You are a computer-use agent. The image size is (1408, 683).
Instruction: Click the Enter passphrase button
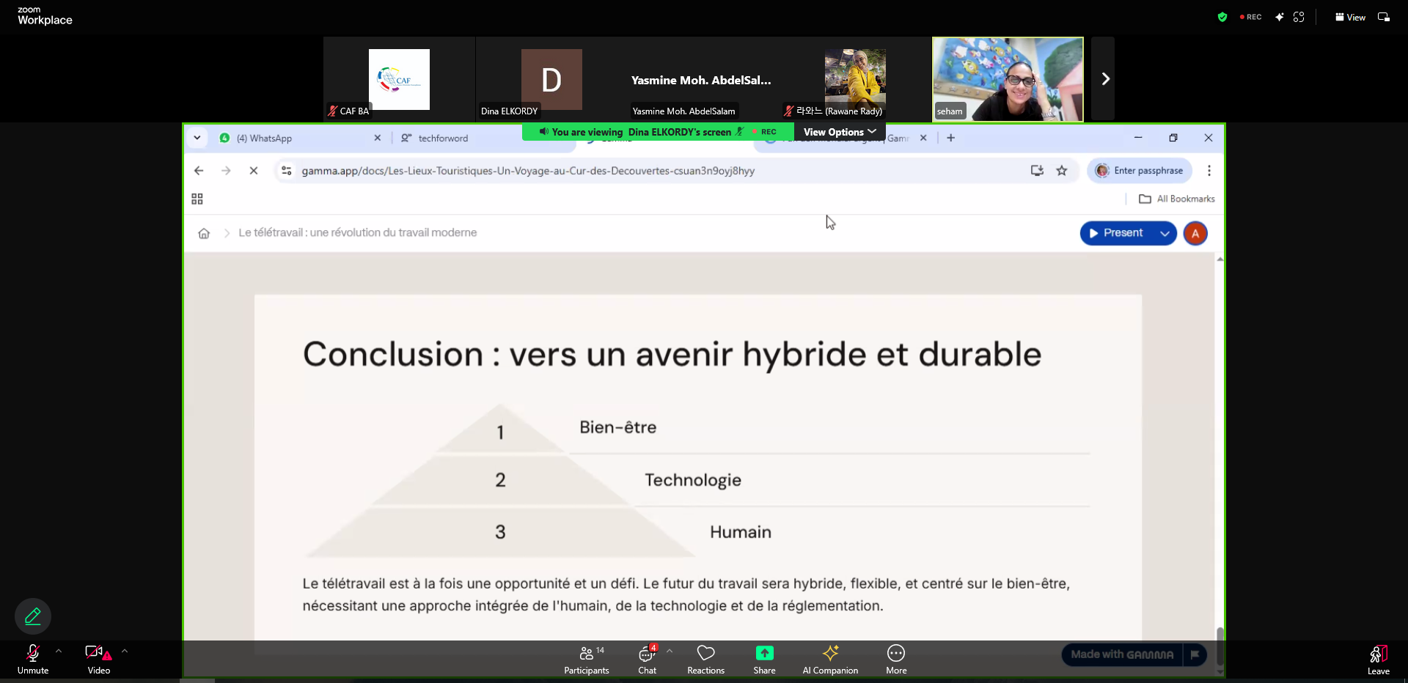[x=1140, y=171]
